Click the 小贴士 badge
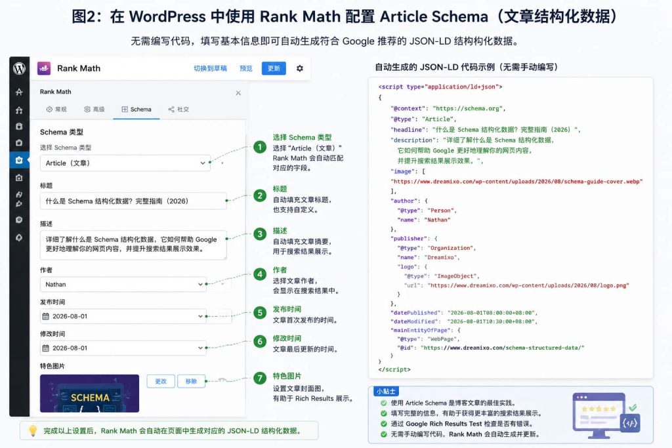 pos(386,391)
